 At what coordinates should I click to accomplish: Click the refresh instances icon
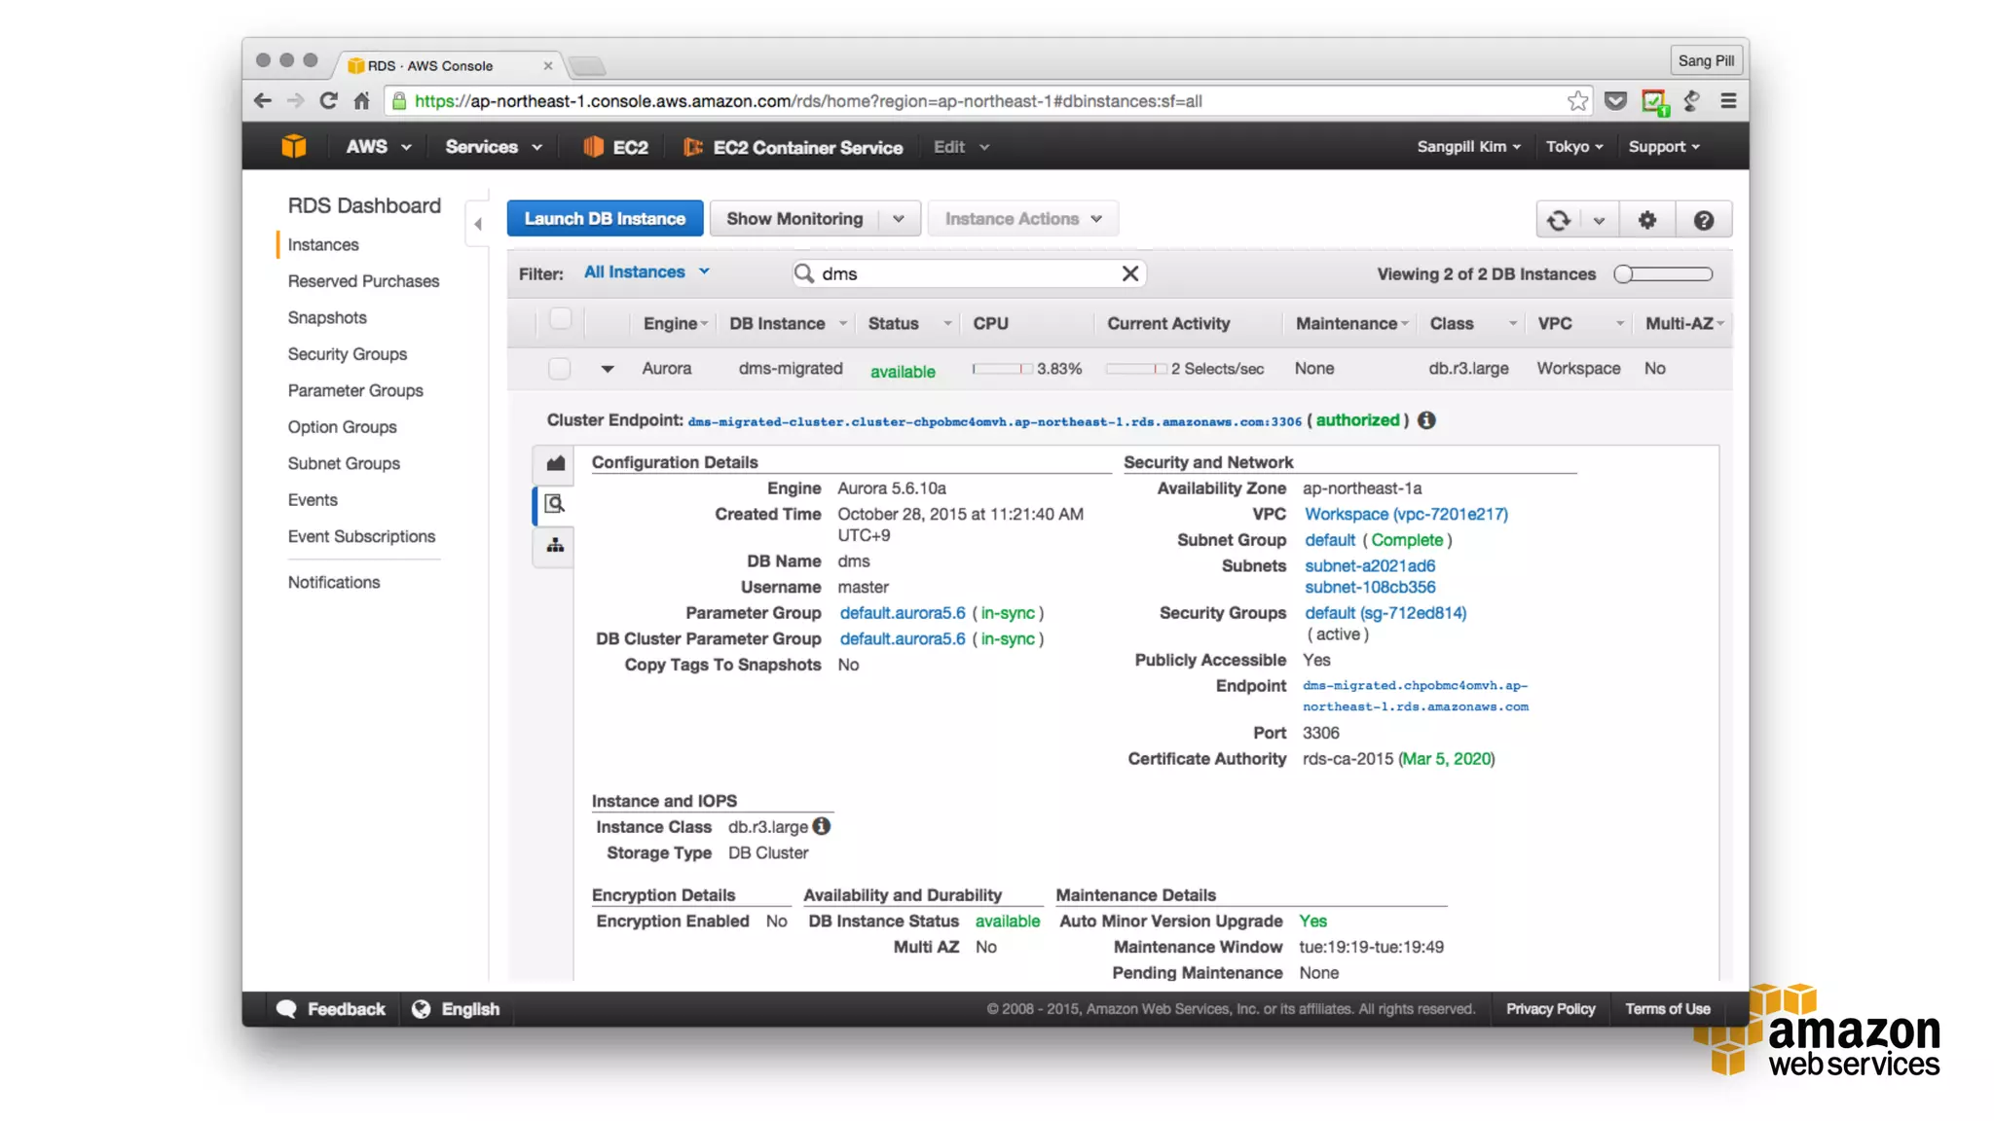tap(1558, 220)
